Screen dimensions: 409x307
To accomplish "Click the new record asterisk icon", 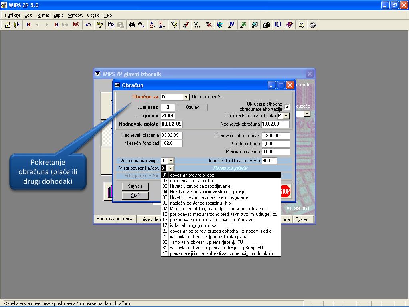I will click(x=65, y=25).
